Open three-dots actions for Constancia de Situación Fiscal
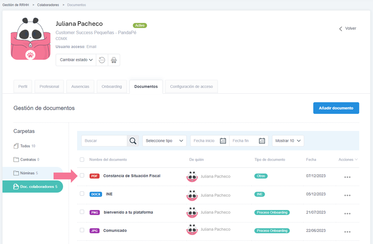The image size is (373, 244). coord(347,177)
